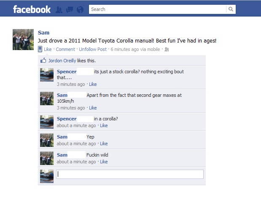Viewport: 261px width, 213px height.
Task: Open the notifications globe icon
Action: pyautogui.click(x=80, y=10)
